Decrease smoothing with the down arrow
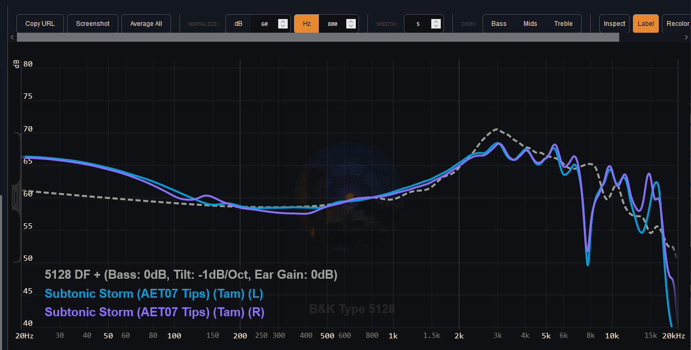 click(x=436, y=26)
